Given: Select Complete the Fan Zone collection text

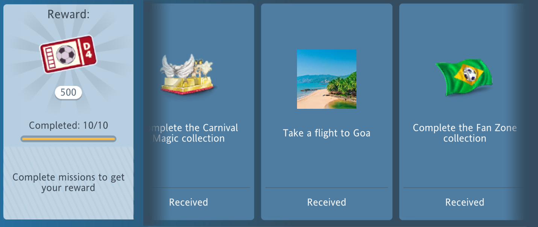Looking at the screenshot, I should pyautogui.click(x=465, y=133).
